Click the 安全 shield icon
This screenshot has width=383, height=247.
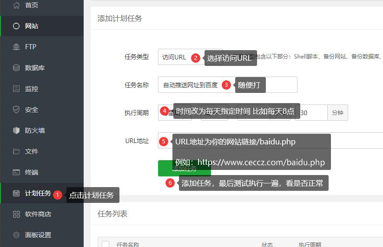coord(16,110)
